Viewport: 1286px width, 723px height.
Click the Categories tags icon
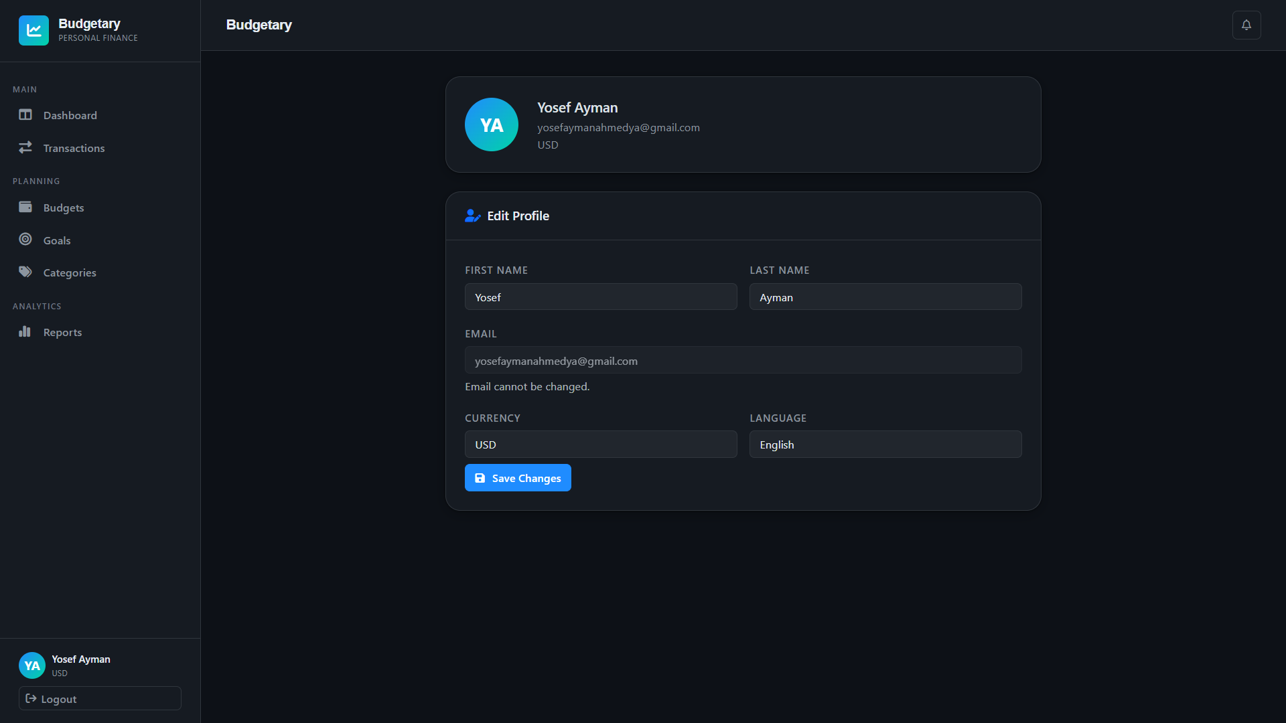click(25, 272)
